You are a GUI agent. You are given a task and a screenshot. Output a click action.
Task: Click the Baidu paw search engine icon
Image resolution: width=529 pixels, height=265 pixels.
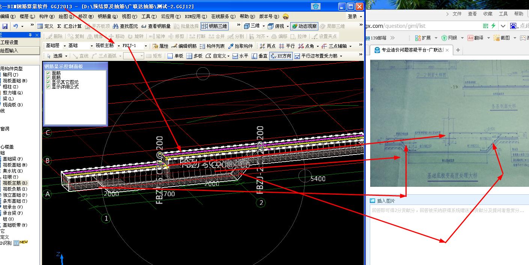click(513, 26)
